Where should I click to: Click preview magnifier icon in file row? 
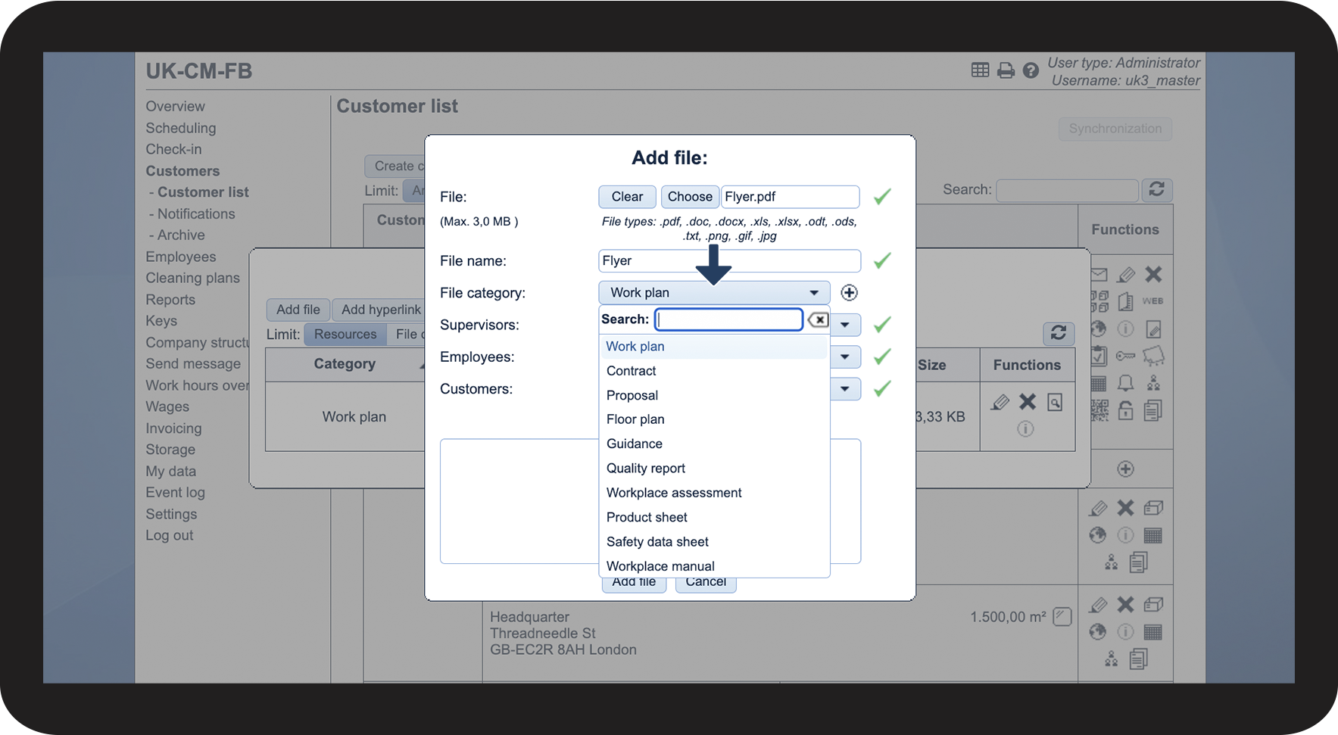1055,402
